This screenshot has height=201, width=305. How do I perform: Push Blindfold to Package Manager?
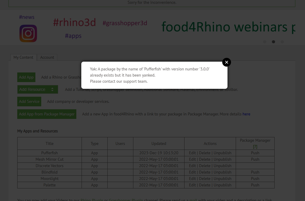tap(255, 172)
